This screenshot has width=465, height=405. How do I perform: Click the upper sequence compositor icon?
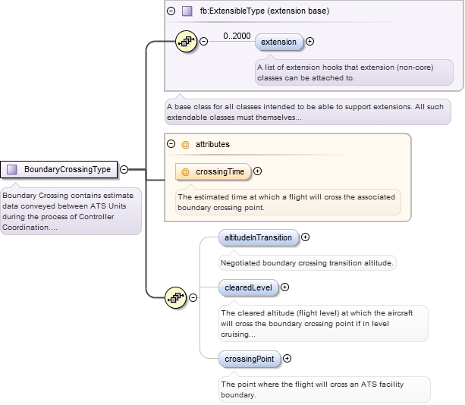(185, 41)
